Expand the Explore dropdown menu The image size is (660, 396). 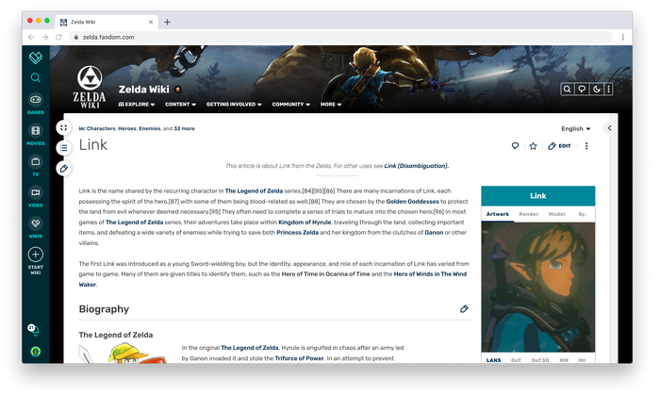point(137,105)
